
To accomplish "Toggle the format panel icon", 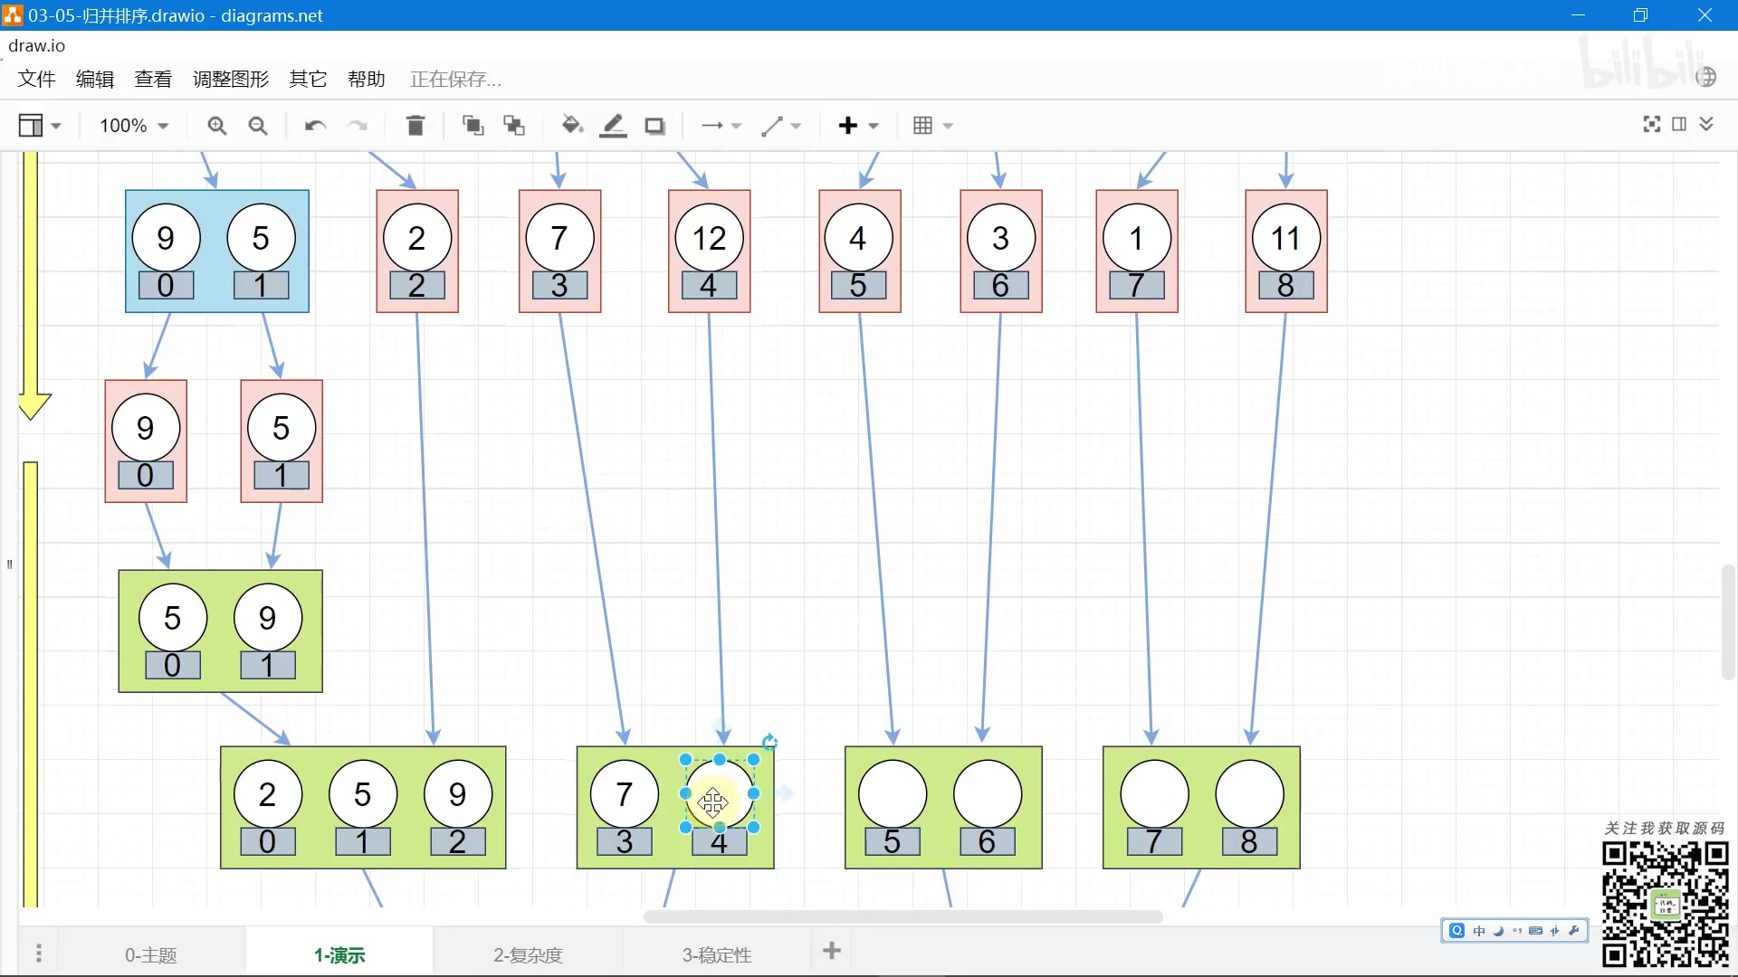I will point(1679,124).
